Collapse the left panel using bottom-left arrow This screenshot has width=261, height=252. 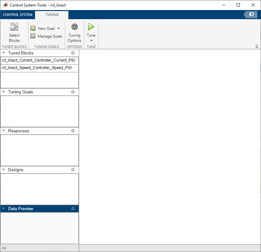tap(4, 248)
